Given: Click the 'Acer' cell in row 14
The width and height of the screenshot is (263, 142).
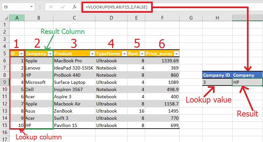Looking at the screenshot, I should (39, 118).
